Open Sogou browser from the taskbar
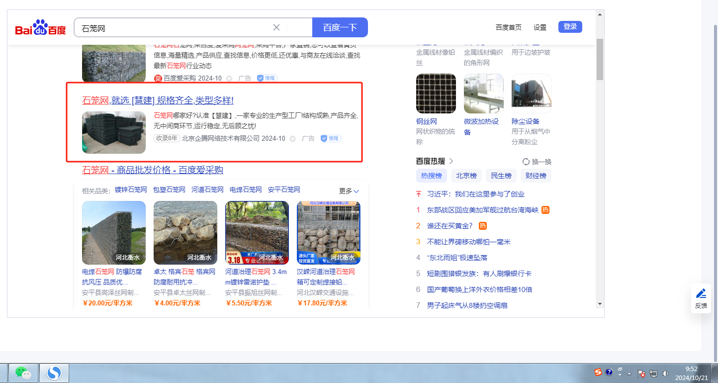 click(54, 373)
